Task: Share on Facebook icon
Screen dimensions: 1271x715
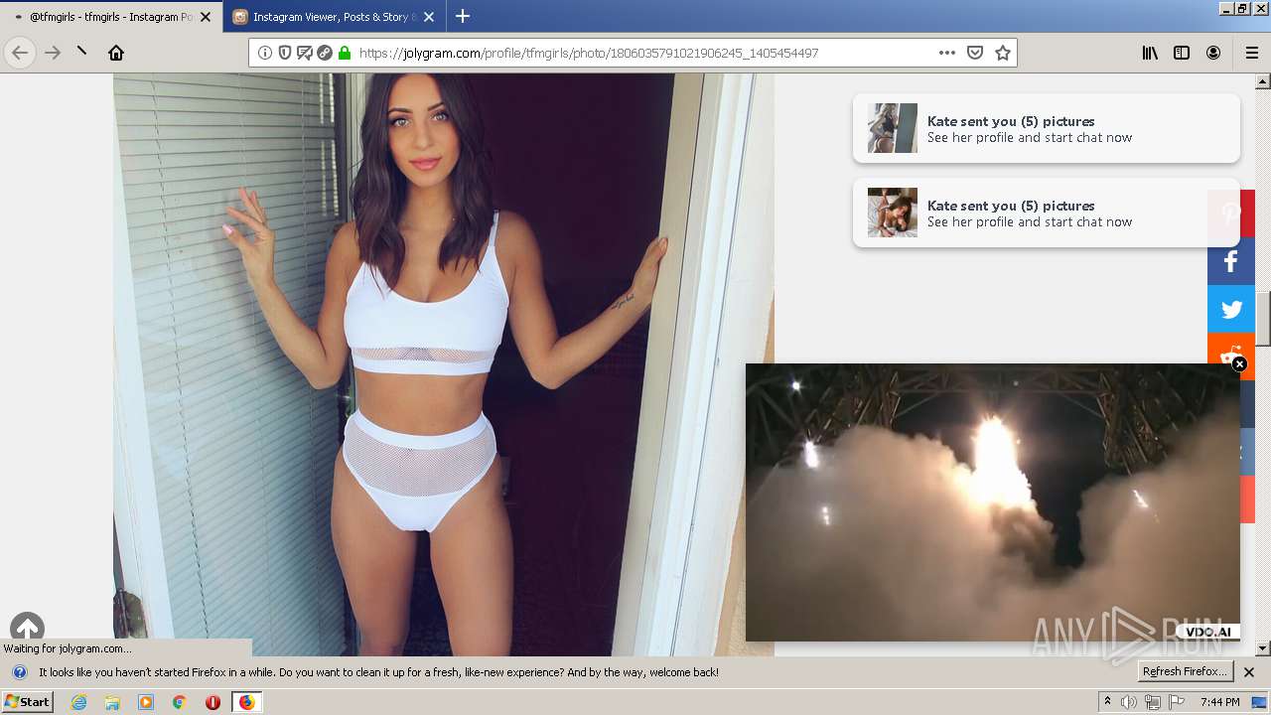Action: [1231, 261]
